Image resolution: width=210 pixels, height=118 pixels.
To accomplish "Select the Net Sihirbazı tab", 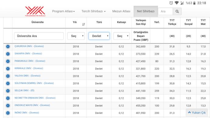I will 146,11.
